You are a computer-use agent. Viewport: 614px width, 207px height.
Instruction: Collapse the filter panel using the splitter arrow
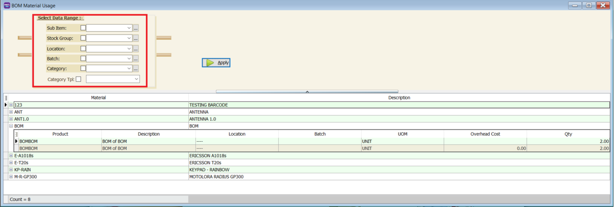click(x=307, y=92)
